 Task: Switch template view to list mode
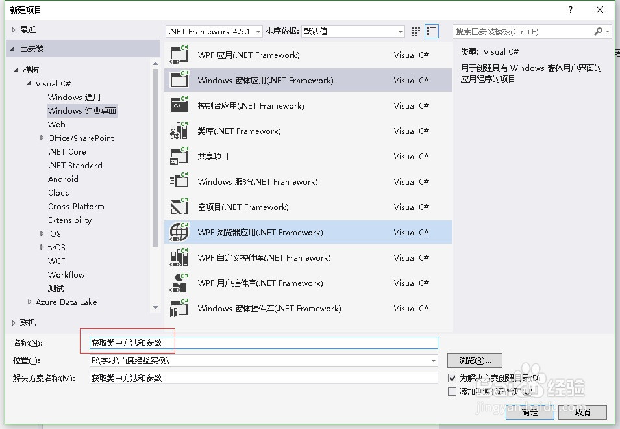click(x=430, y=31)
